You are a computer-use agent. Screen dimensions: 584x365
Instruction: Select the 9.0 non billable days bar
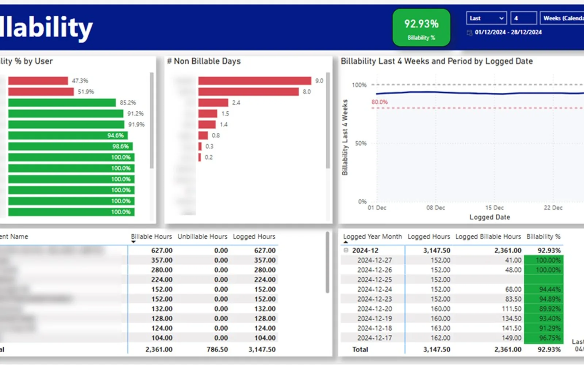coord(255,81)
